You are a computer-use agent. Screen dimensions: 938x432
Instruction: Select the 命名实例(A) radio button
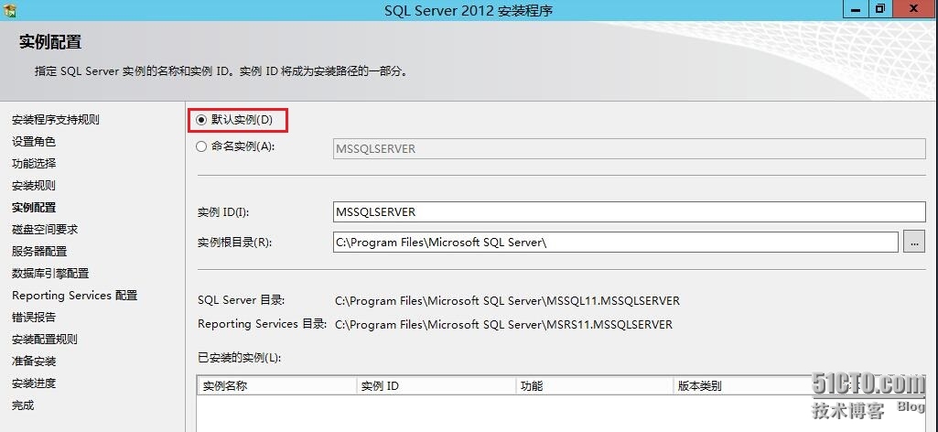click(x=201, y=146)
